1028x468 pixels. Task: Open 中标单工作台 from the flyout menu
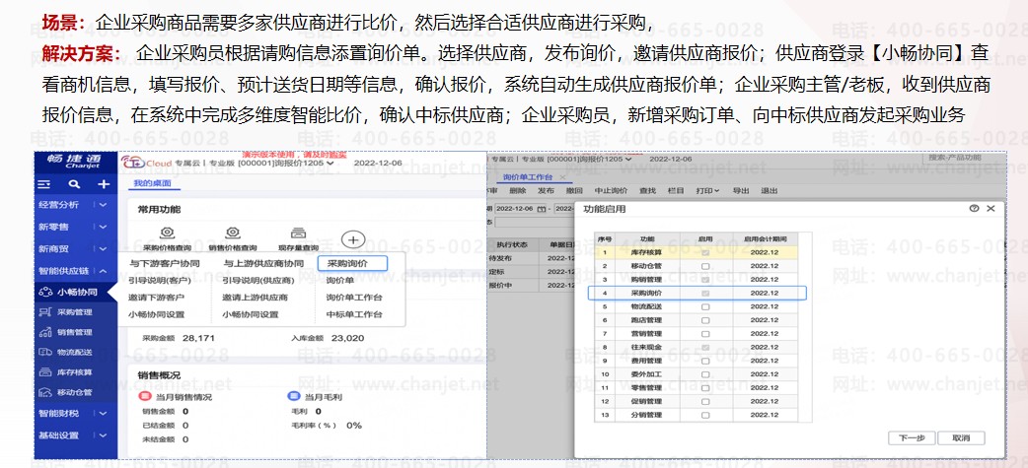coord(355,315)
